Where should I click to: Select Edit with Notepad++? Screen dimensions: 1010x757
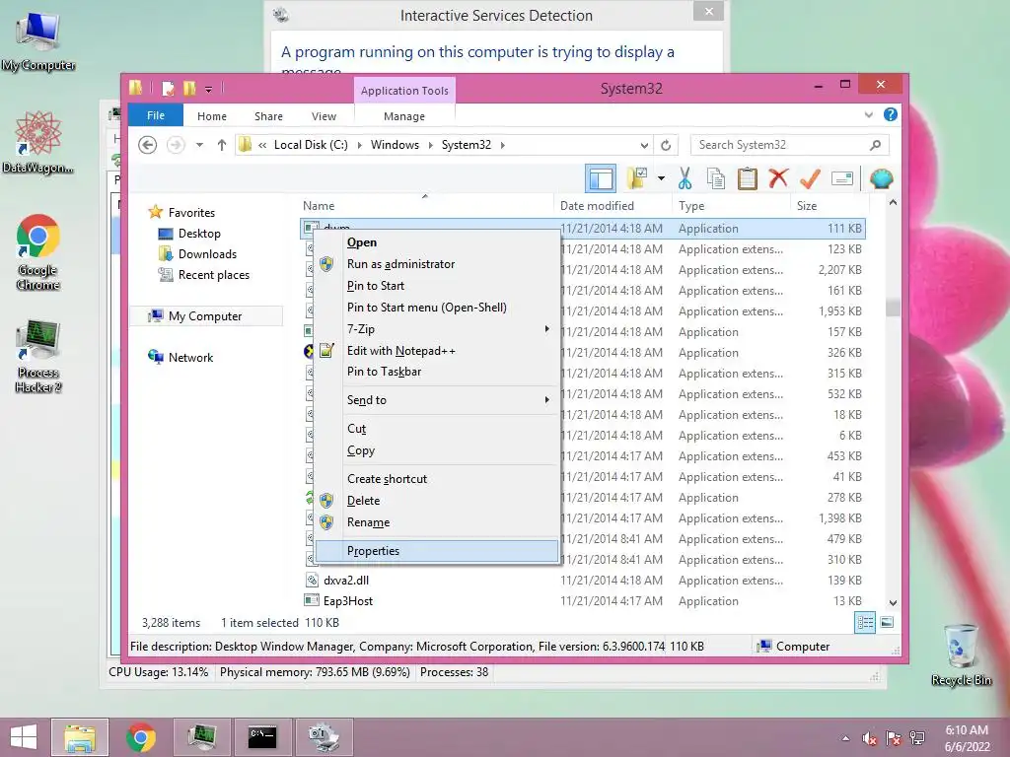(437, 350)
